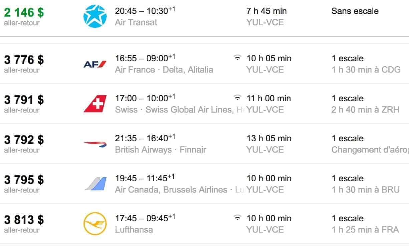Select the 2 146 $ Air Transat price
The height and width of the screenshot is (246, 409).
24,12
